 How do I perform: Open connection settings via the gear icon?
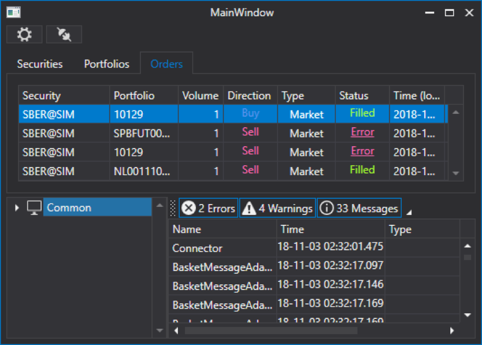pos(24,34)
